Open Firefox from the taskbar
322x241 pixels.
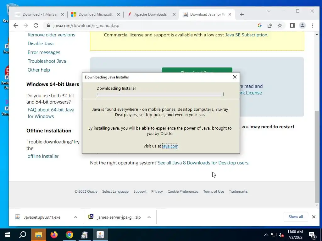tap(54, 235)
